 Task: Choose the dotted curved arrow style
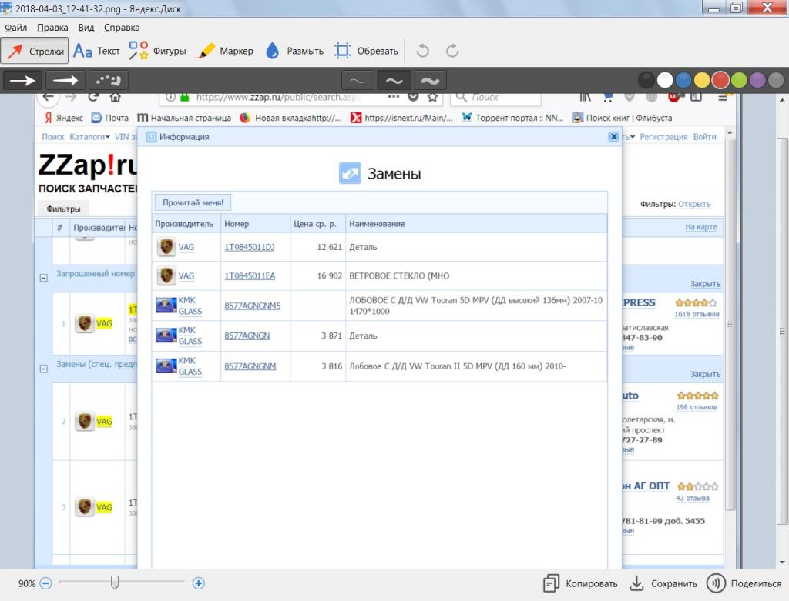tap(108, 80)
